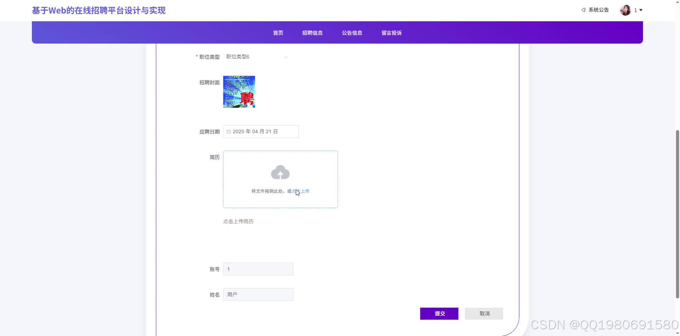Click the 提交 submit button
Viewport: 680px width, 336px height.
coord(439,313)
